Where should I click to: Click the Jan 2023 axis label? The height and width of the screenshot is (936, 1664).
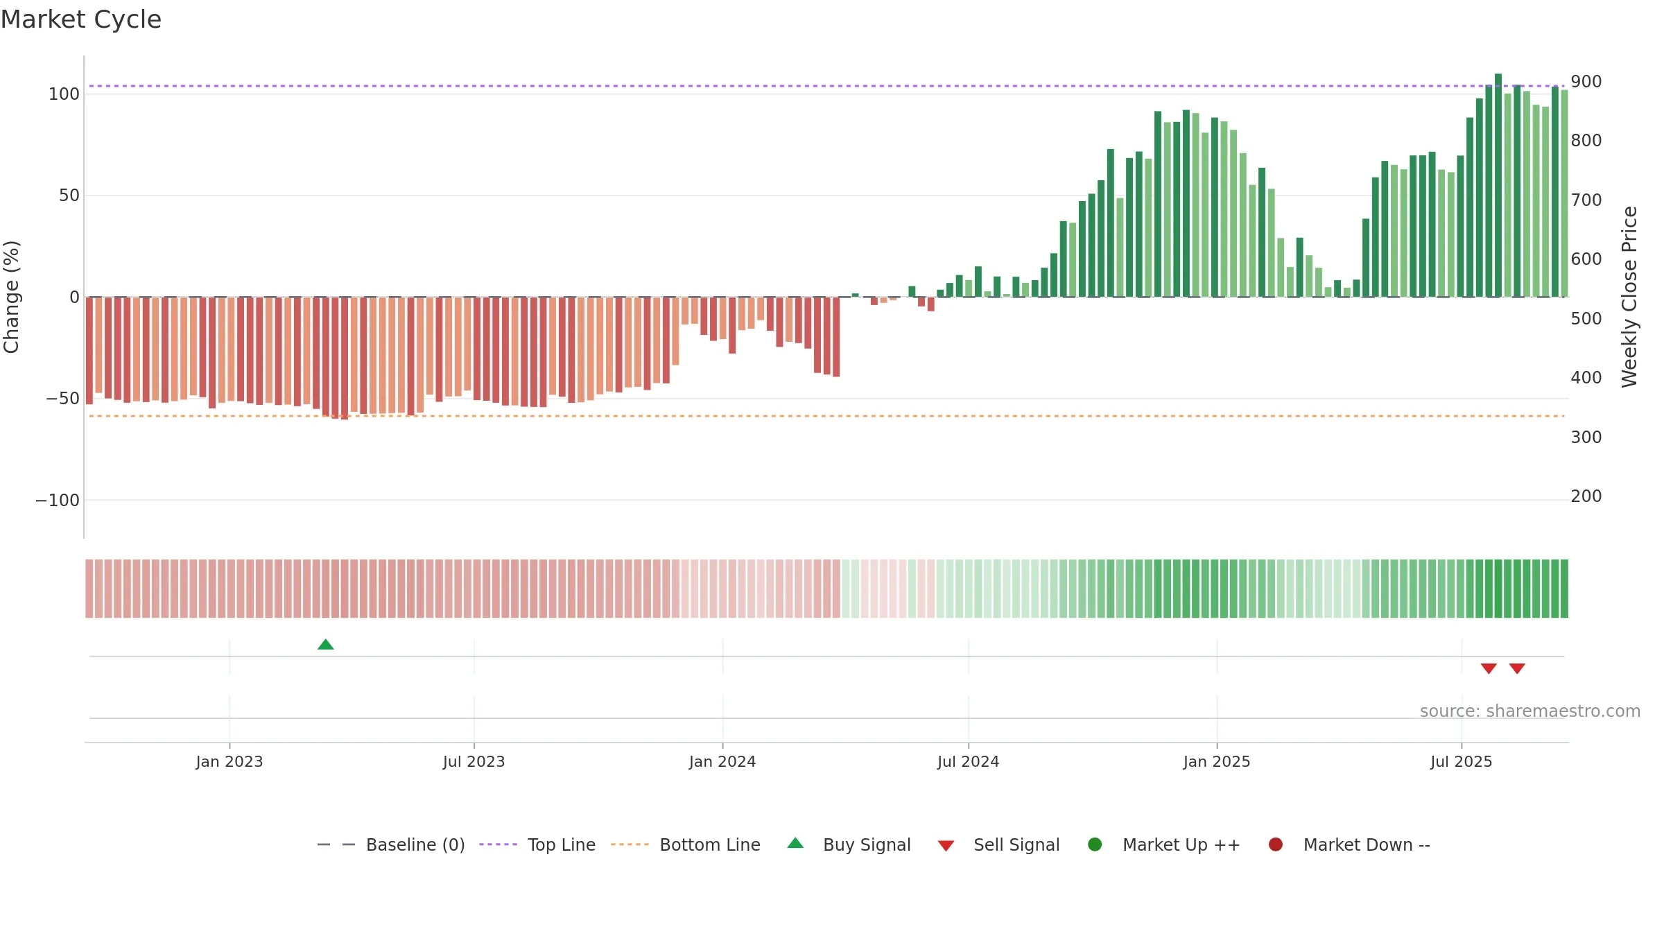229,762
